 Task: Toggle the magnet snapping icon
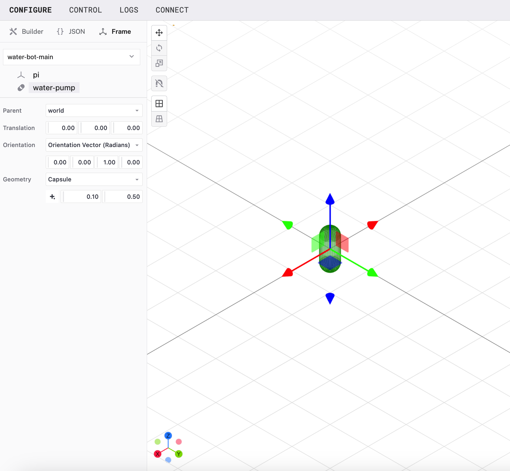coord(159,83)
